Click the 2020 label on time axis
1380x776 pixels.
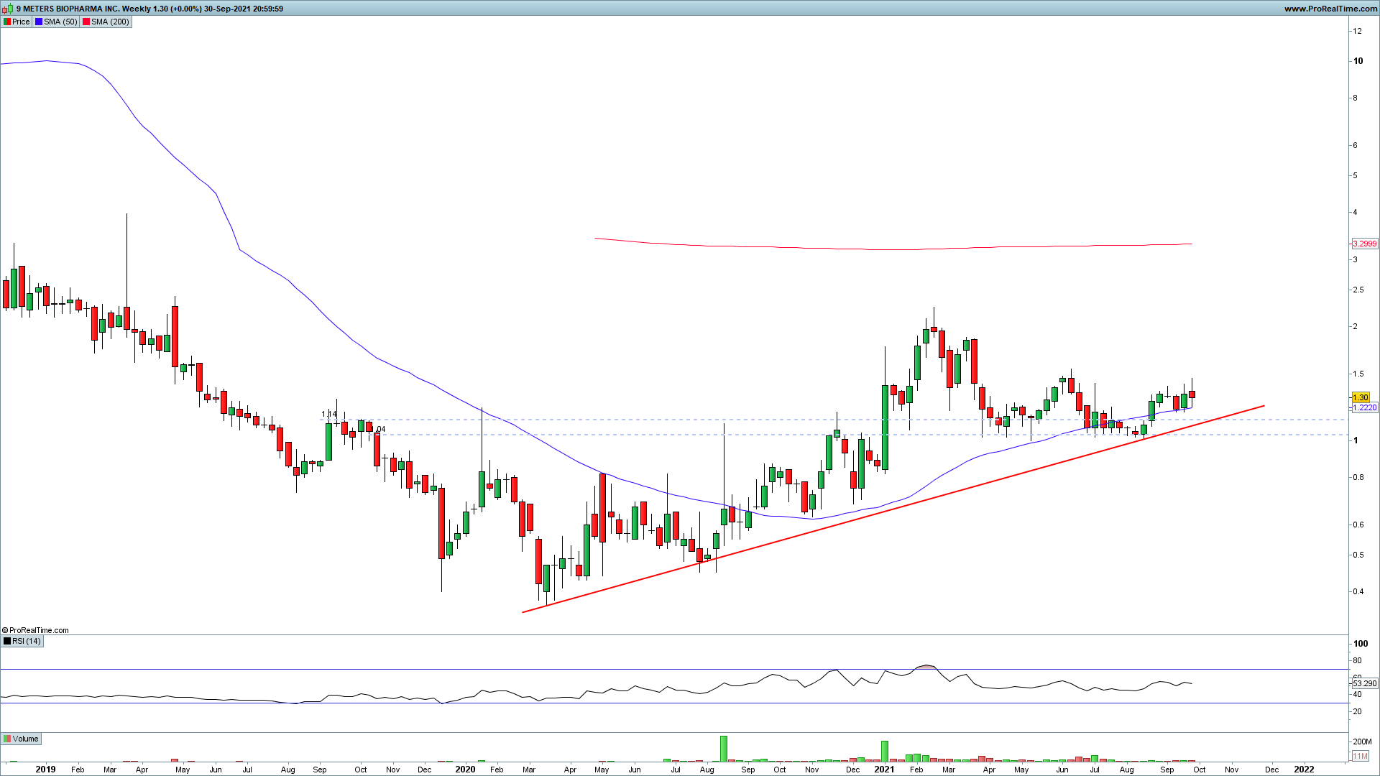click(x=465, y=769)
